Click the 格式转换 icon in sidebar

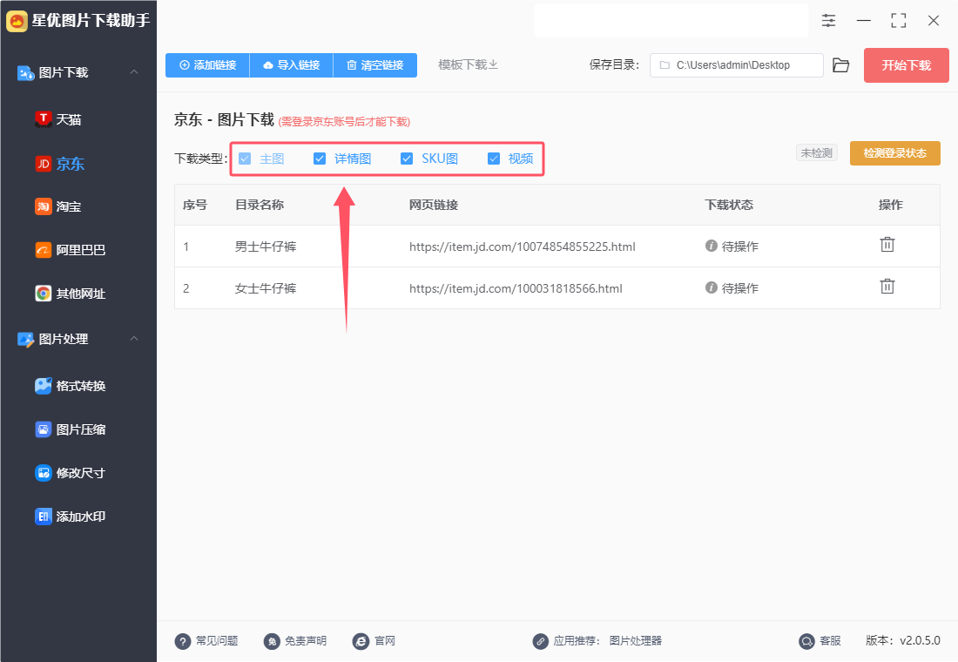click(43, 386)
